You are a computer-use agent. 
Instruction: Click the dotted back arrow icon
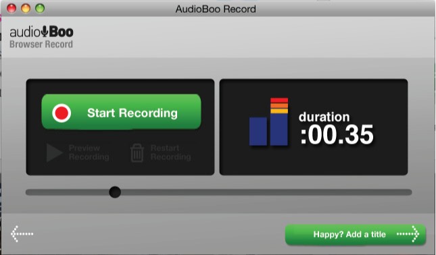(x=22, y=234)
